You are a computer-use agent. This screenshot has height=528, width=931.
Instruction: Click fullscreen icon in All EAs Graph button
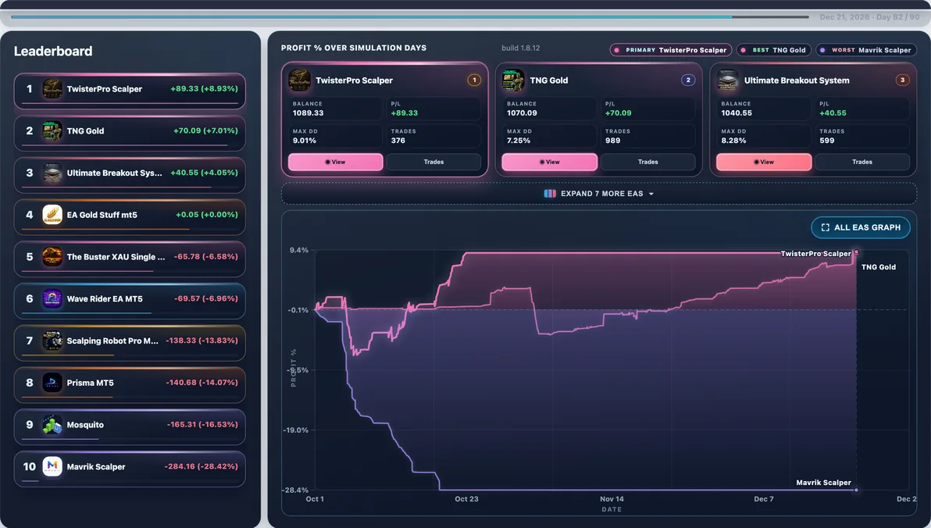[826, 227]
